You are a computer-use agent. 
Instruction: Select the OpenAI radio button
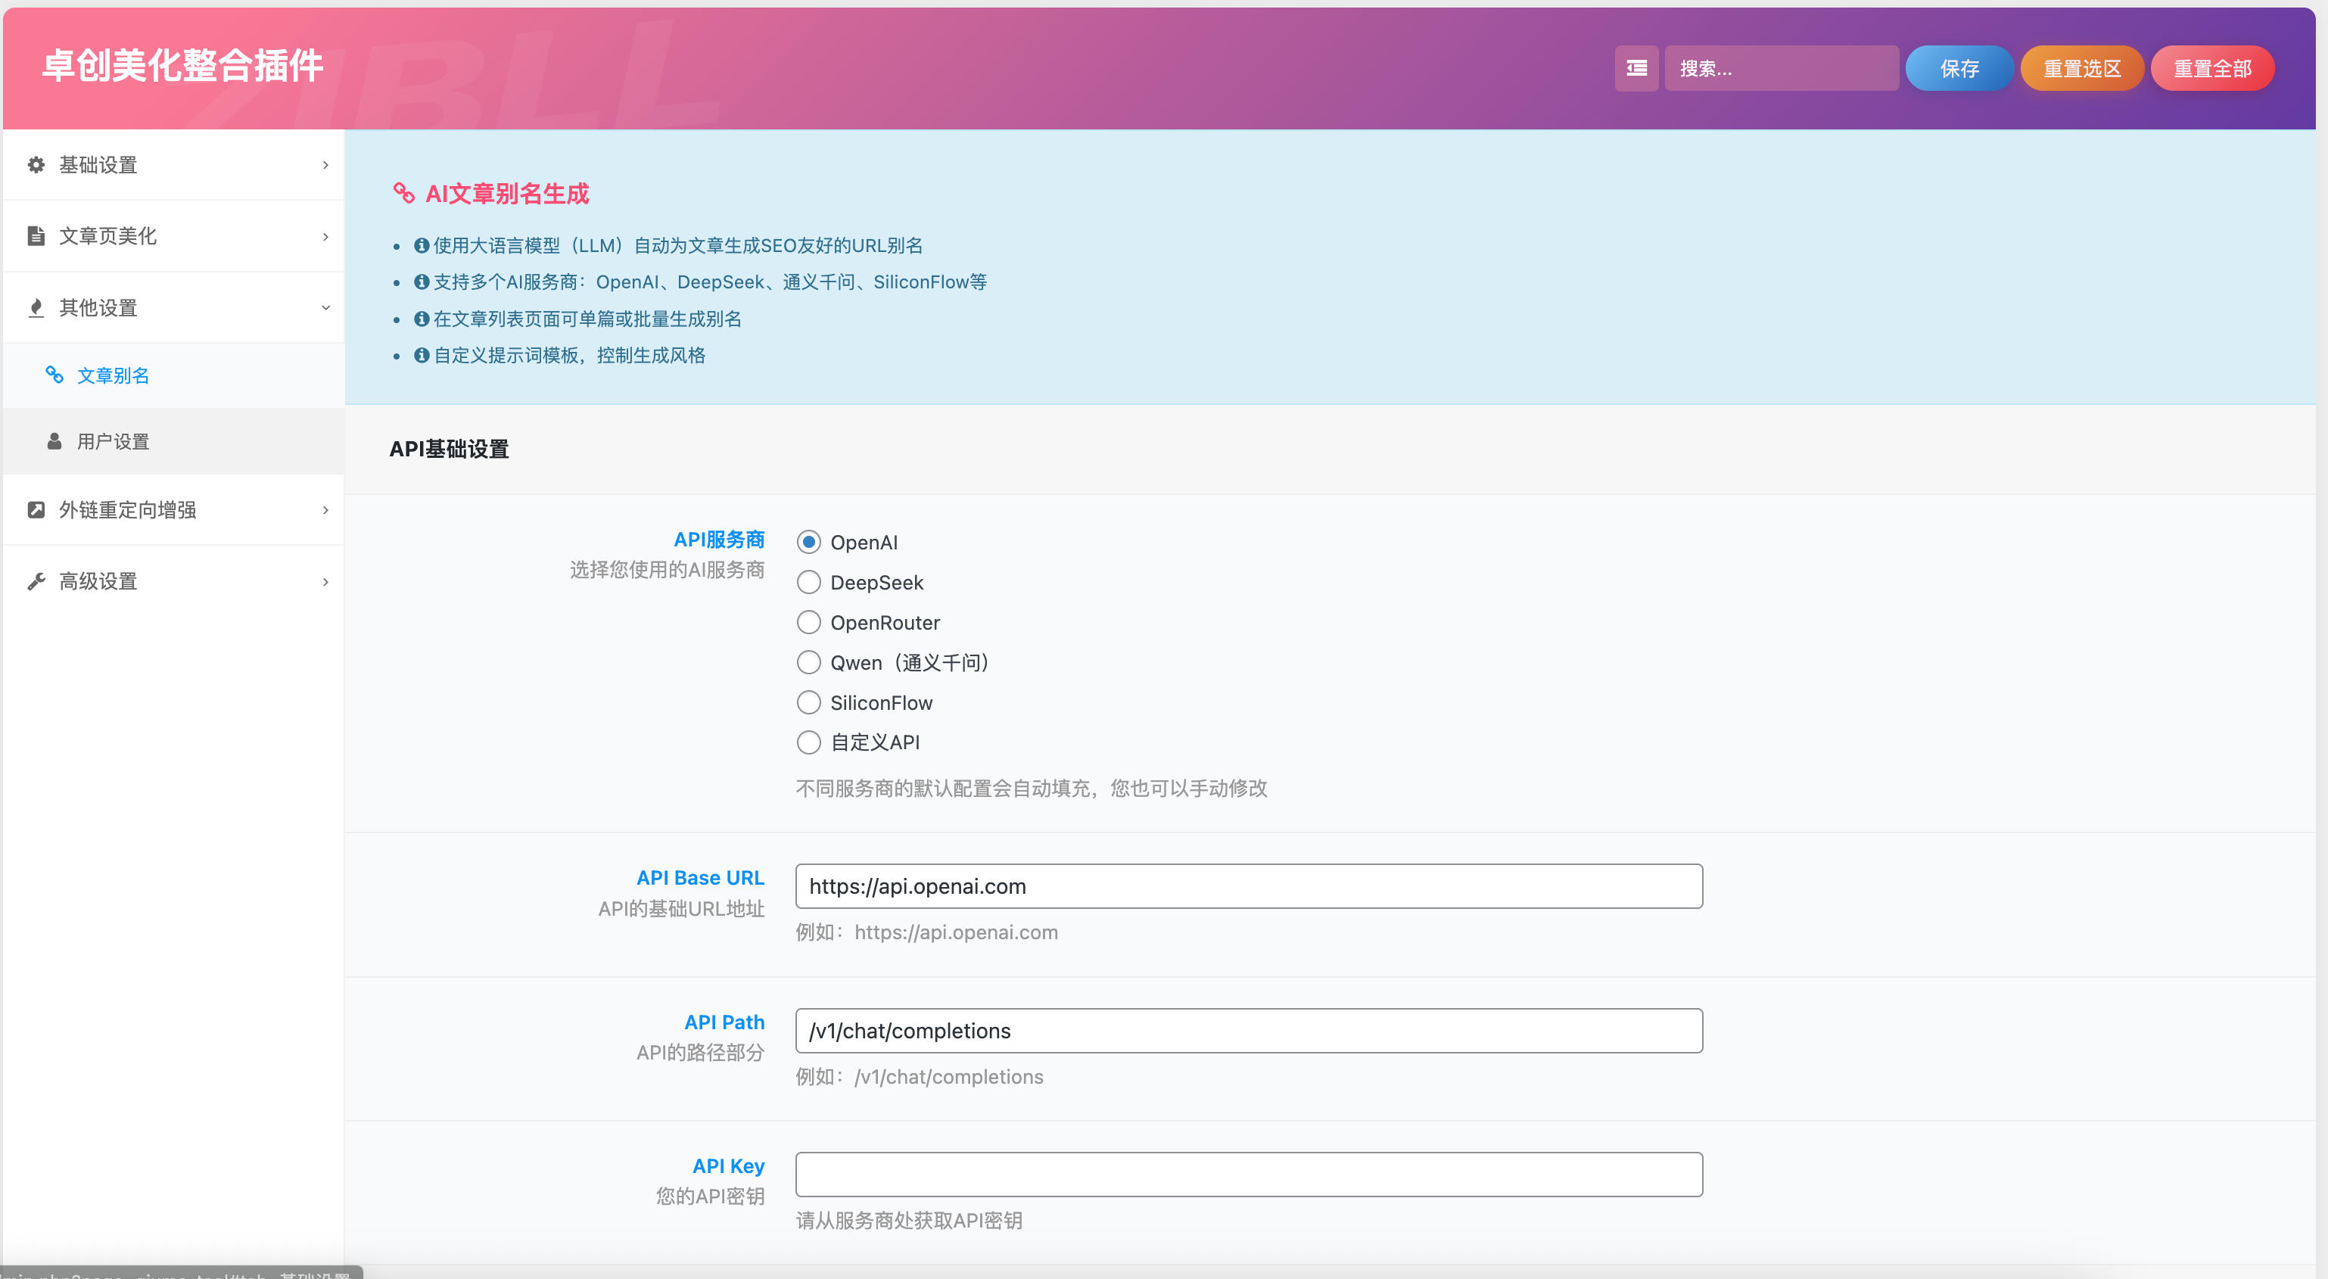coord(808,541)
